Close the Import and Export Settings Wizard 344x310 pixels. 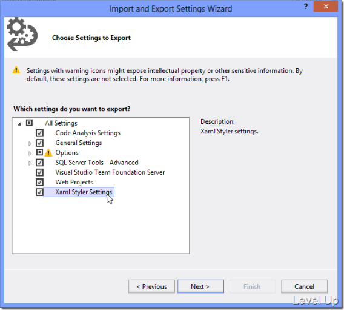pos(326,7)
